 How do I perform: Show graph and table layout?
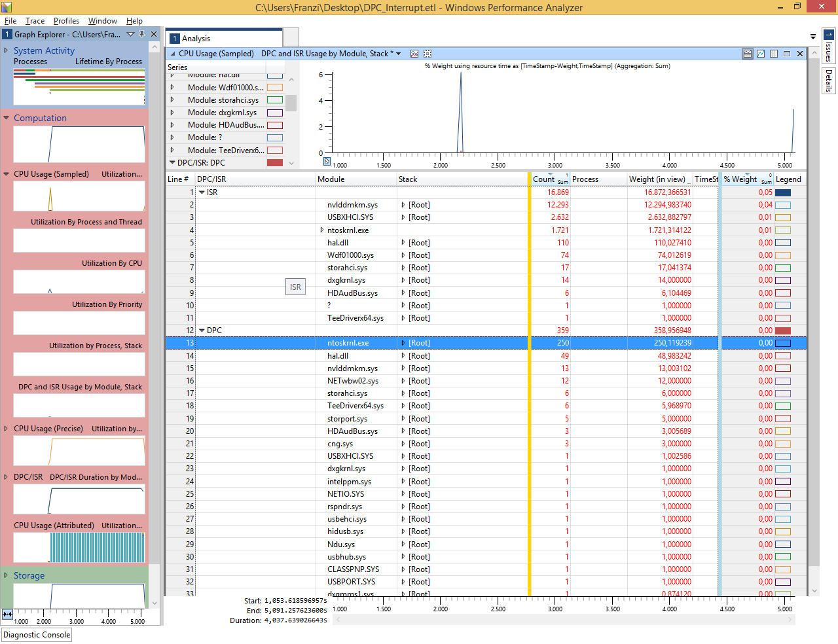click(748, 54)
